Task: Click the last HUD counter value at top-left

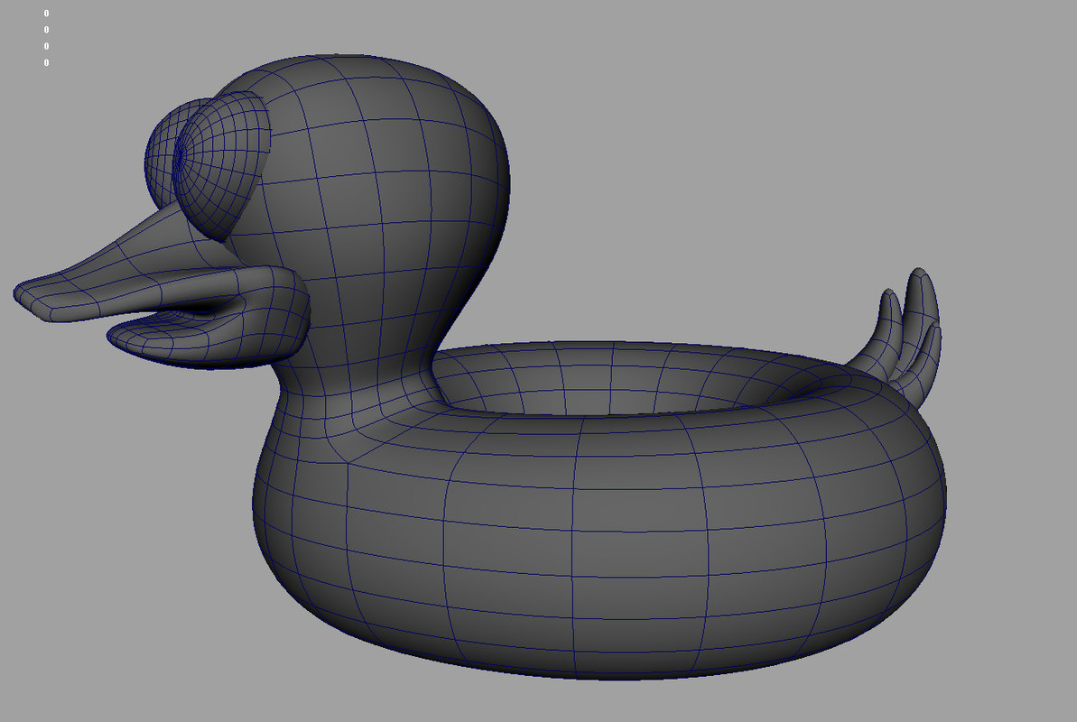Action: tap(46, 62)
